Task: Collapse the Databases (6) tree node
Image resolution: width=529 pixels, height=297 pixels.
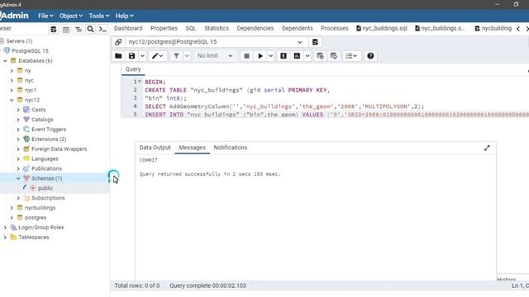Action: [5, 61]
